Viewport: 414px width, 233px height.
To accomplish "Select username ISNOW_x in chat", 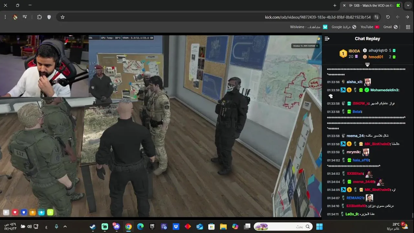I will tap(361, 104).
